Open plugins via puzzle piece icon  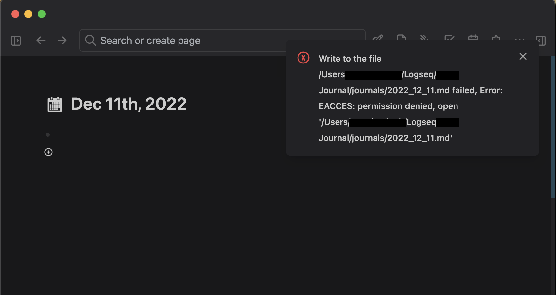tap(496, 37)
